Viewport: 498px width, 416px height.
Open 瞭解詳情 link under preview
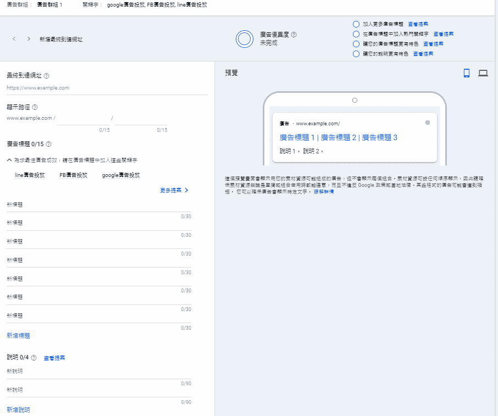click(x=324, y=192)
